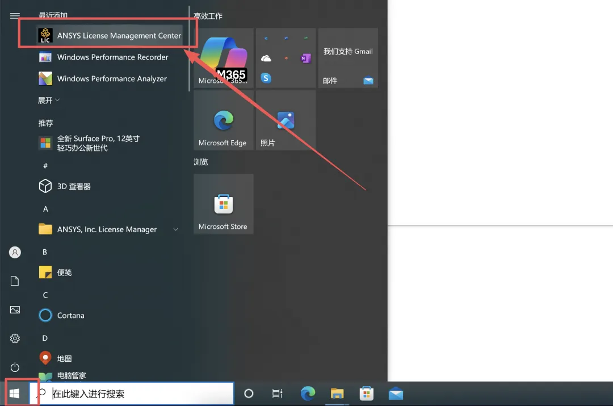Focus the taskbar search box
Screen dimensions: 613x406
tap(132, 394)
